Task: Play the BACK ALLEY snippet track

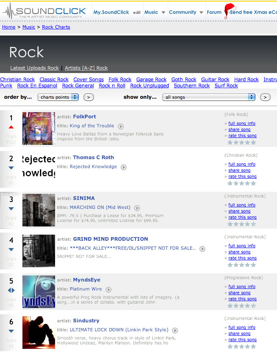Action: pyautogui.click(x=202, y=249)
